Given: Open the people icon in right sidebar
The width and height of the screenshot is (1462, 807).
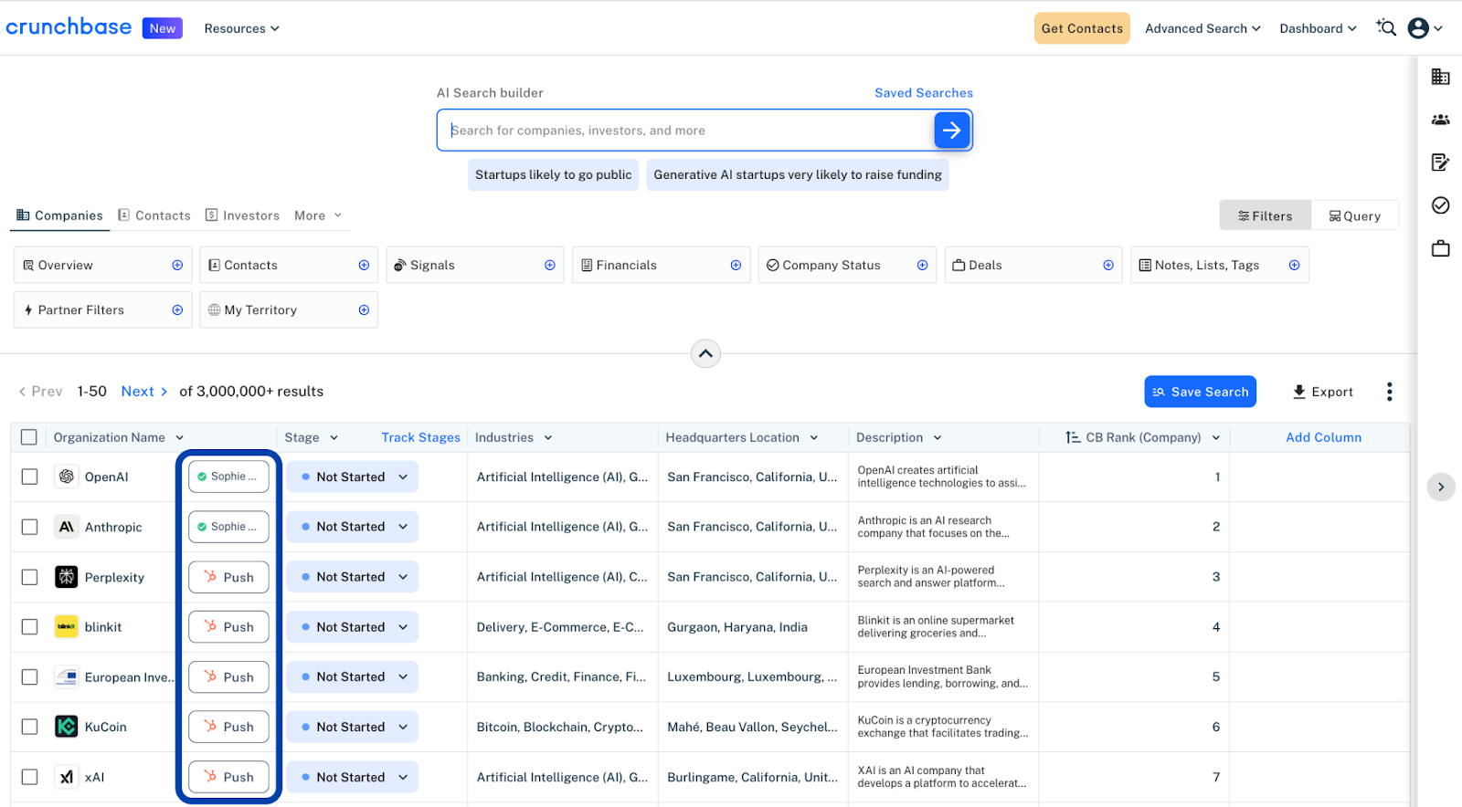Looking at the screenshot, I should [1441, 120].
